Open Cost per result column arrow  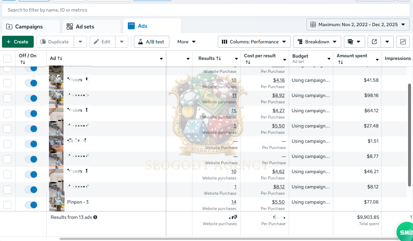[x=285, y=60]
